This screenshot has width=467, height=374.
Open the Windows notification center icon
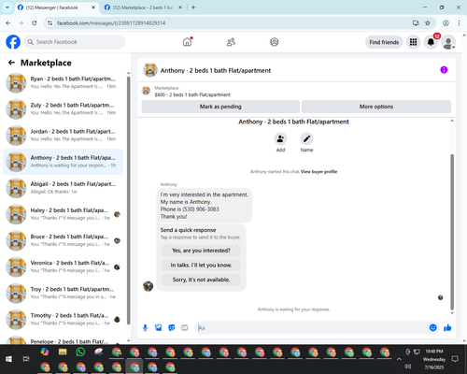[455, 359]
